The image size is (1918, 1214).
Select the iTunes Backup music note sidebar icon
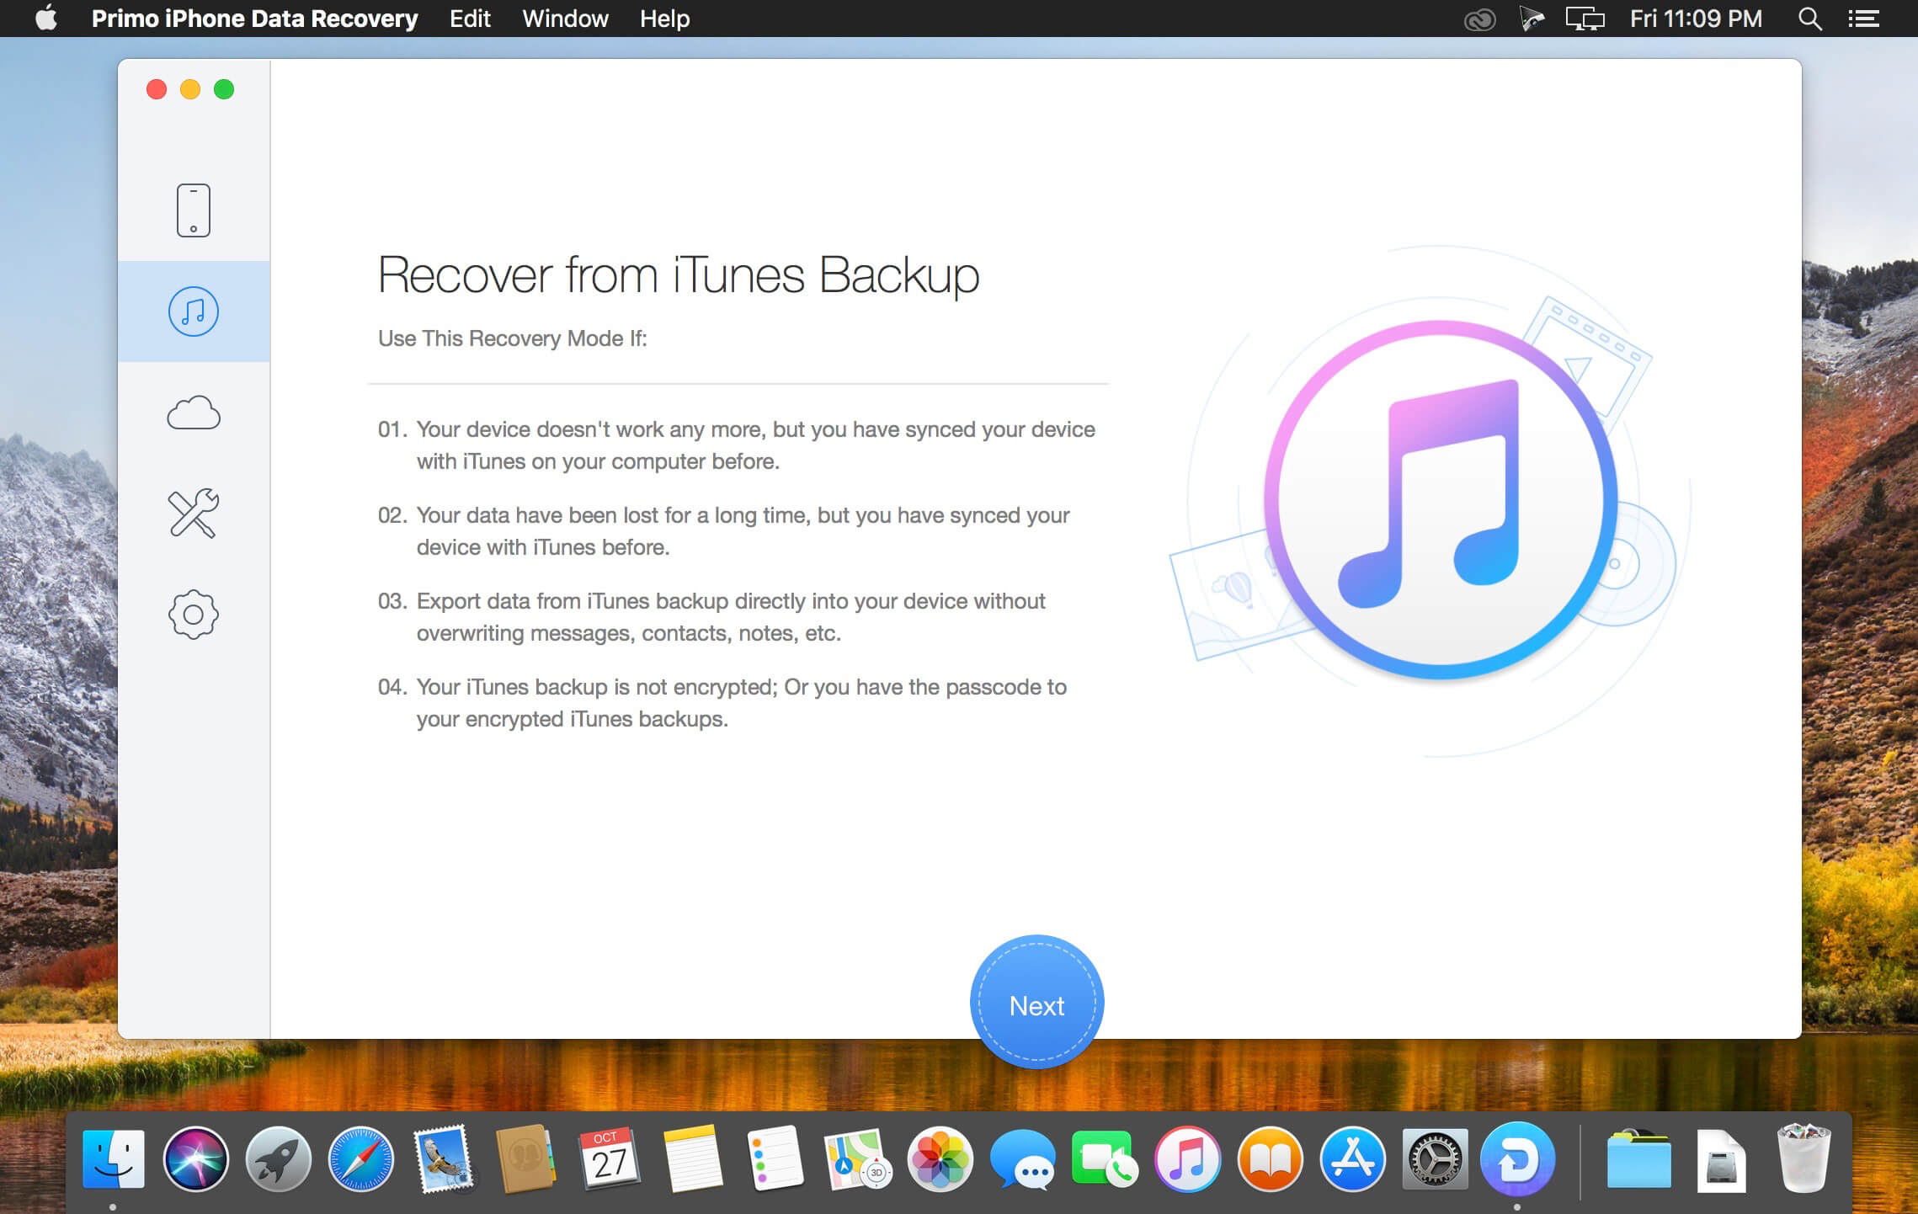pyautogui.click(x=194, y=311)
